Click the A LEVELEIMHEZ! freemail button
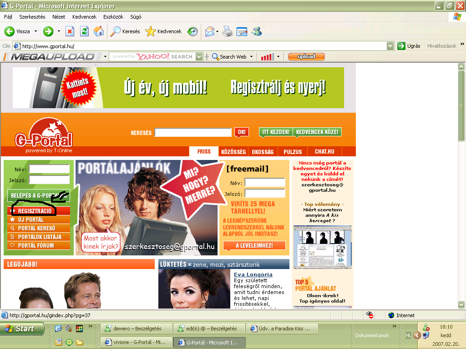The width and height of the screenshot is (466, 349). point(254,246)
